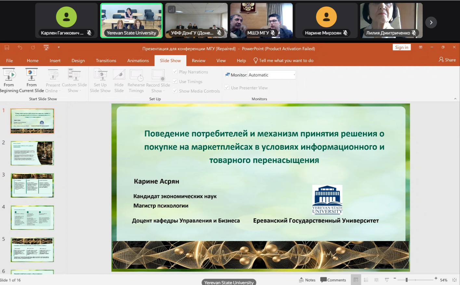This screenshot has width=460, height=285.
Task: Fit slide to current window
Action: pos(454,280)
